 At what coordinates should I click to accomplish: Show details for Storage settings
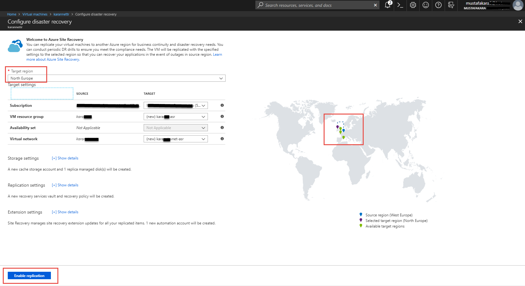(65, 158)
